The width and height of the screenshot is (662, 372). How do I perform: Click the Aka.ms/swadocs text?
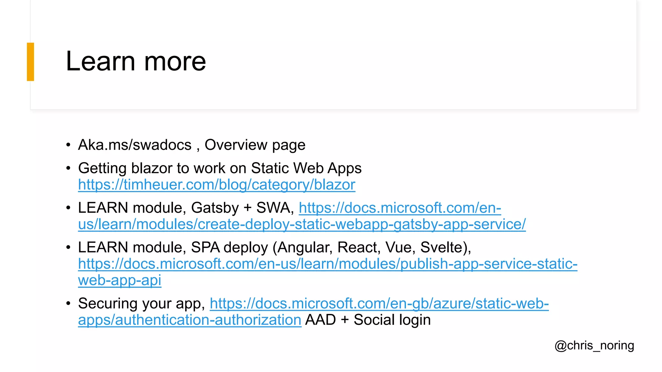coord(134,145)
